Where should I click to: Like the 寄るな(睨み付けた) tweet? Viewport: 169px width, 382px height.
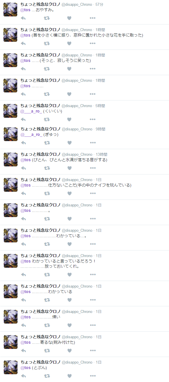click(x=69, y=351)
